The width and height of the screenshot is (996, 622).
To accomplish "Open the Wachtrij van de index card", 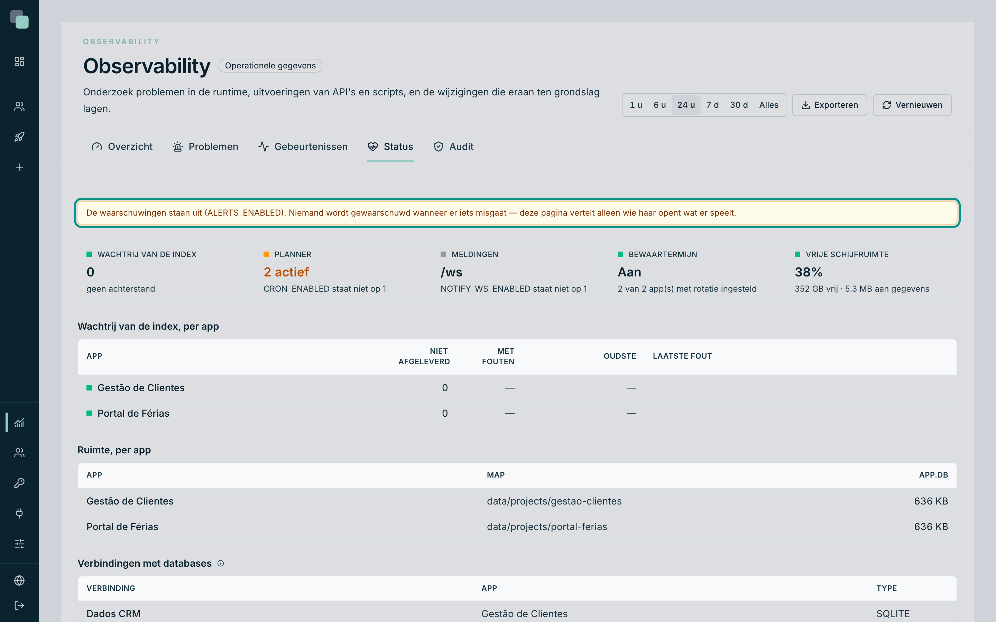I will point(163,272).
